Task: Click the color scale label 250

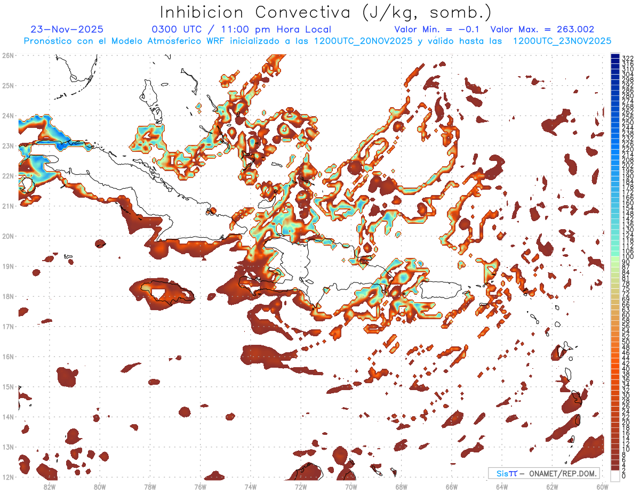Action: (628, 123)
